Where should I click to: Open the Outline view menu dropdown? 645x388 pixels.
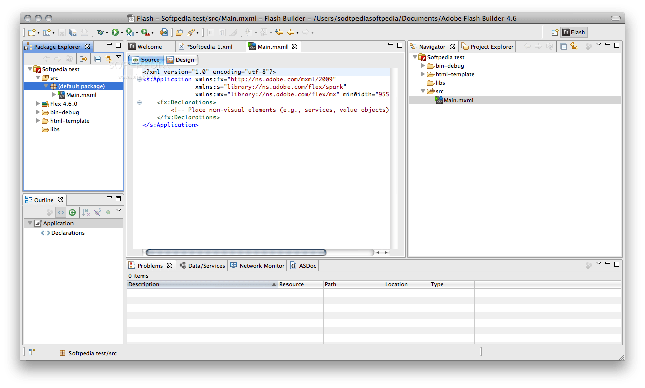[x=119, y=210]
